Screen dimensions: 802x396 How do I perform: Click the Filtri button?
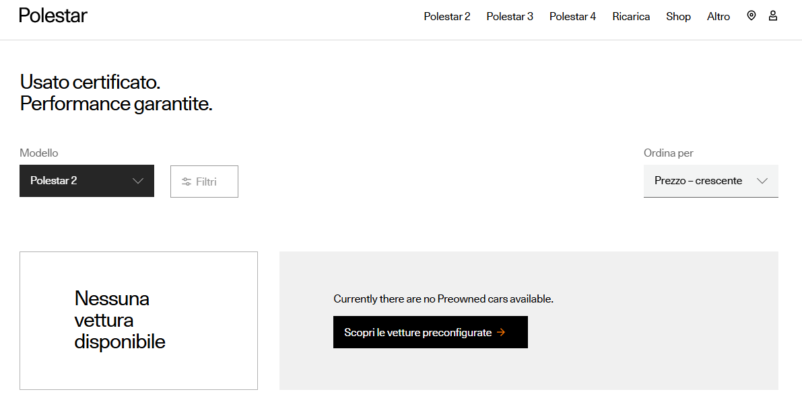coord(204,182)
